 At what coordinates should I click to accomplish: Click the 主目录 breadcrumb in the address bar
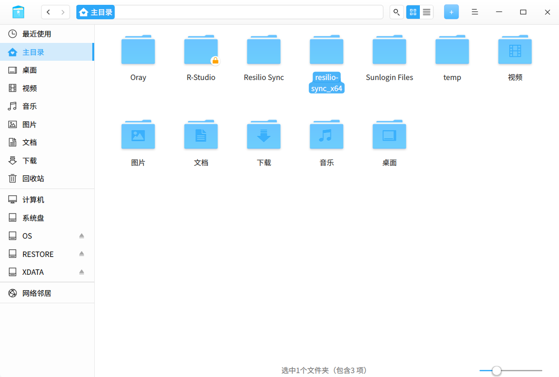(96, 12)
